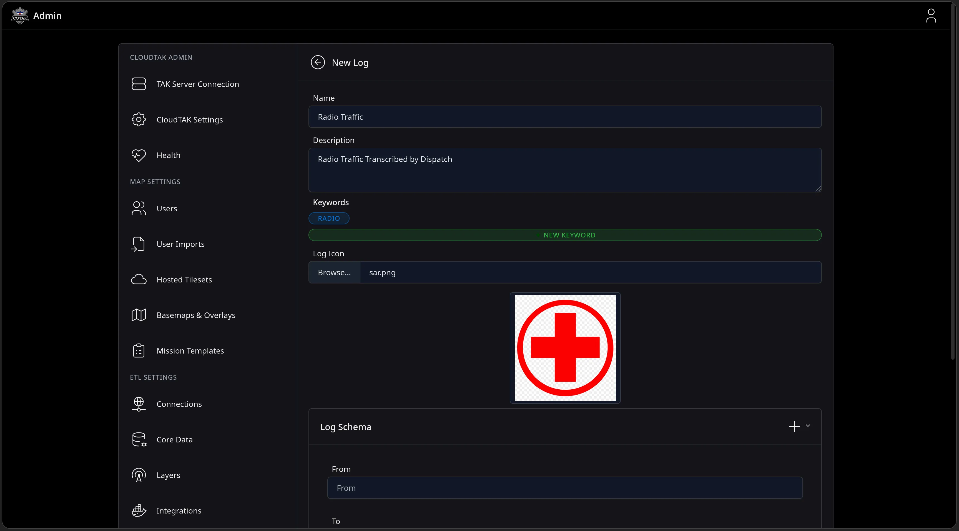Viewport: 959px width, 531px height.
Task: Click the New Keyword button
Action: click(565, 235)
